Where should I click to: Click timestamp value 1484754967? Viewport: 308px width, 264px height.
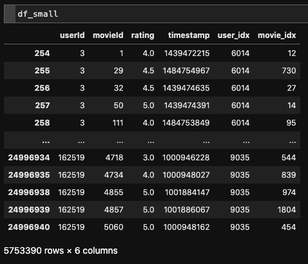tap(186, 70)
